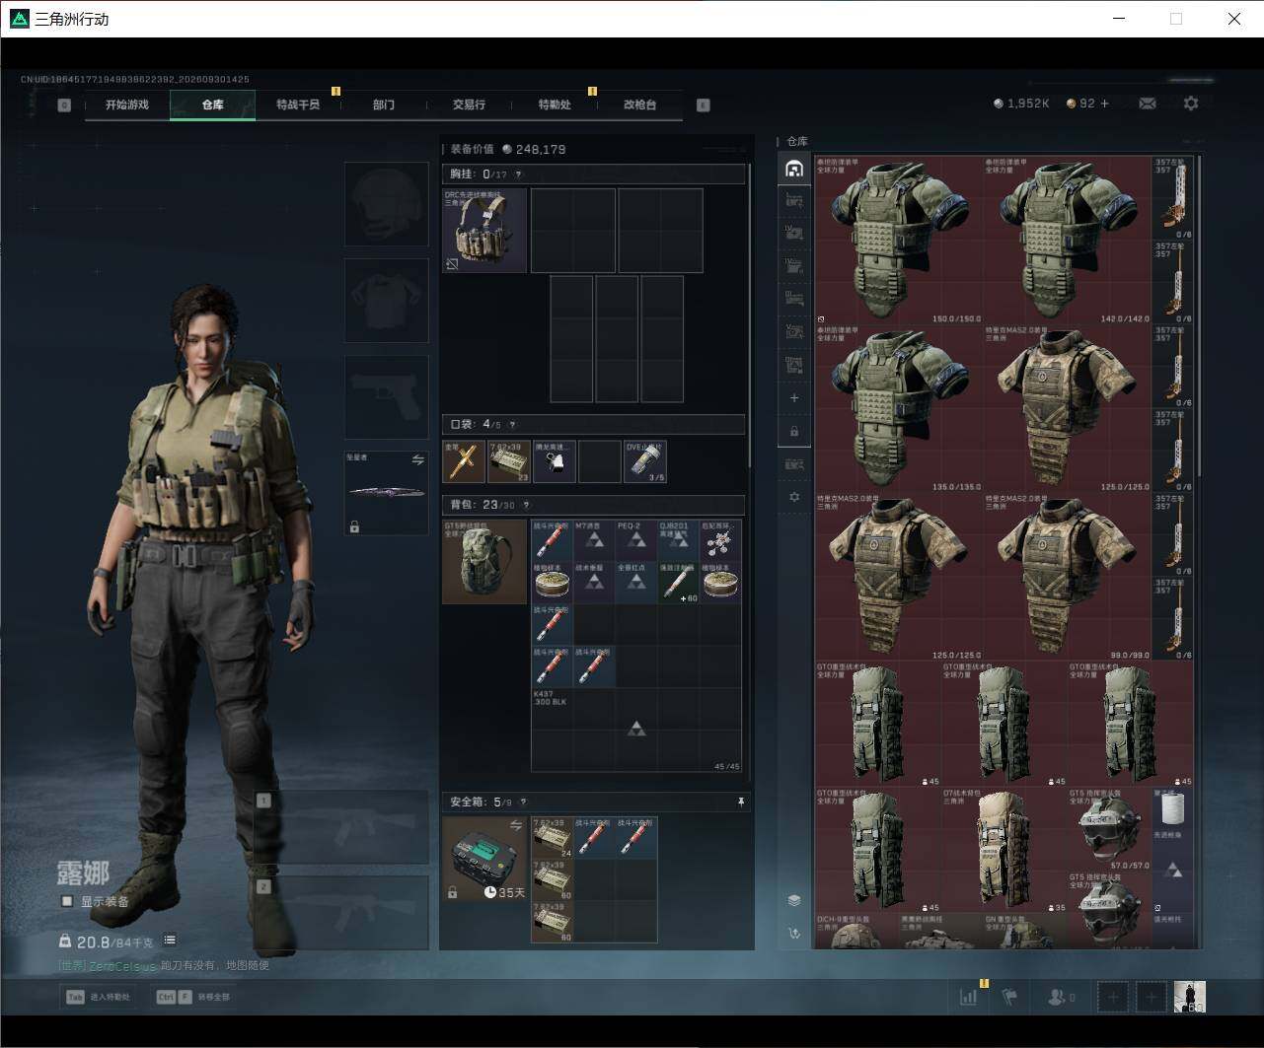
Task: Open the help icon beside pockets
Action: click(513, 425)
